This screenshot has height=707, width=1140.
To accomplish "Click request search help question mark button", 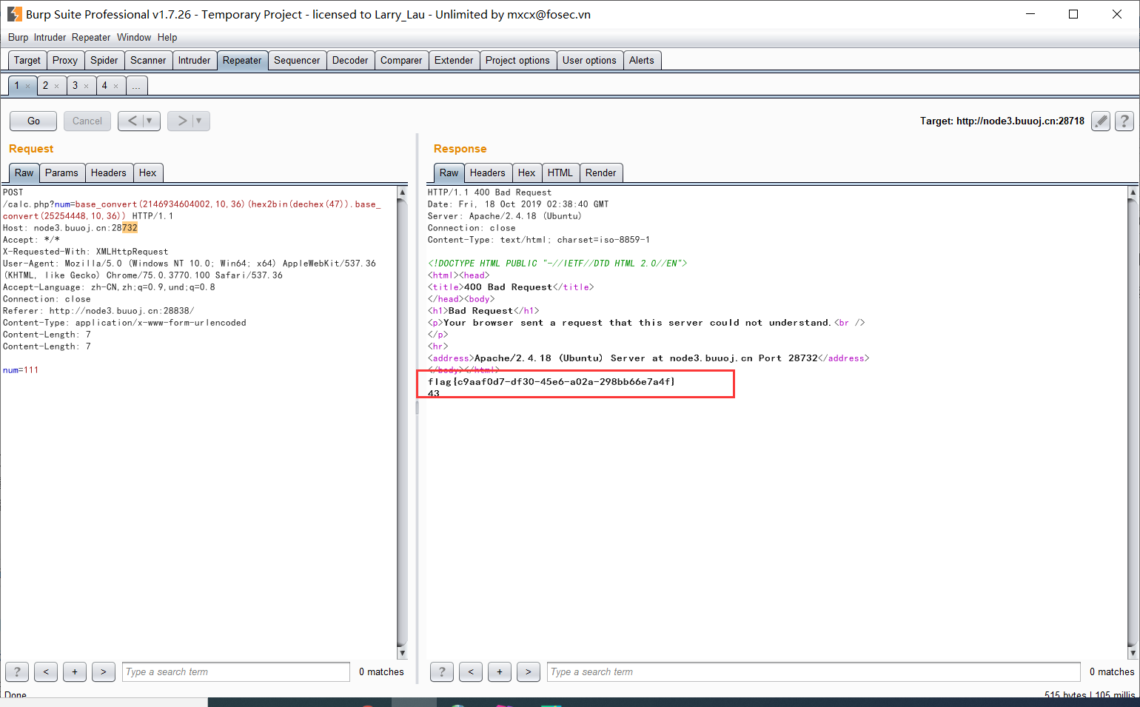I will (x=17, y=671).
